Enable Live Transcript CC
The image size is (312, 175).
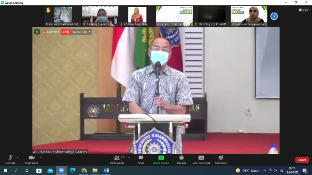(x=201, y=160)
